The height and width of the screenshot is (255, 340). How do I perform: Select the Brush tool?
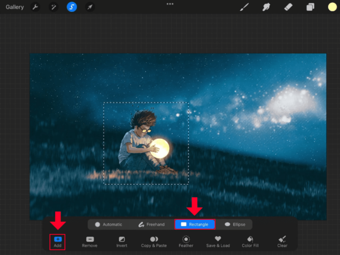pos(245,7)
